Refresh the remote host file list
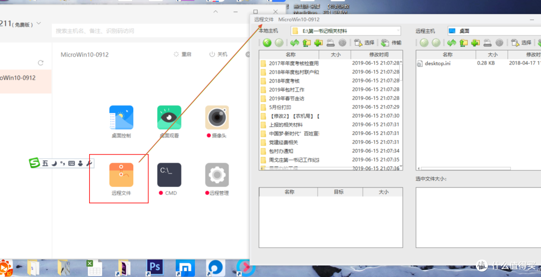 pyautogui.click(x=451, y=42)
